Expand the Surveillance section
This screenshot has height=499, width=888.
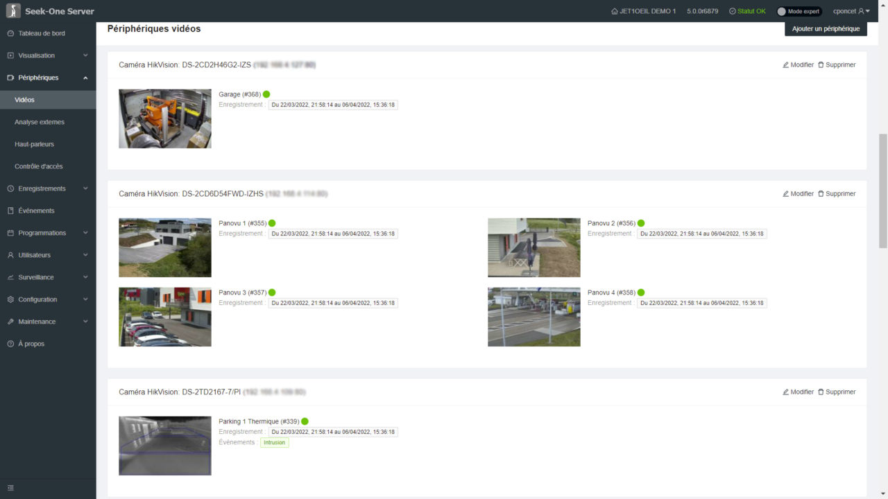(42, 277)
